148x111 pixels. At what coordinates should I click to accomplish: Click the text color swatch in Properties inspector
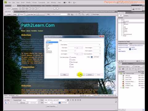60,103
